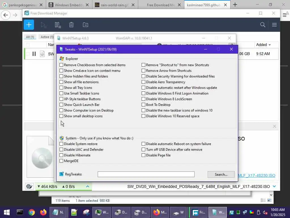
Task: Open search in Free Download Manager
Action: pyautogui.click(x=263, y=25)
